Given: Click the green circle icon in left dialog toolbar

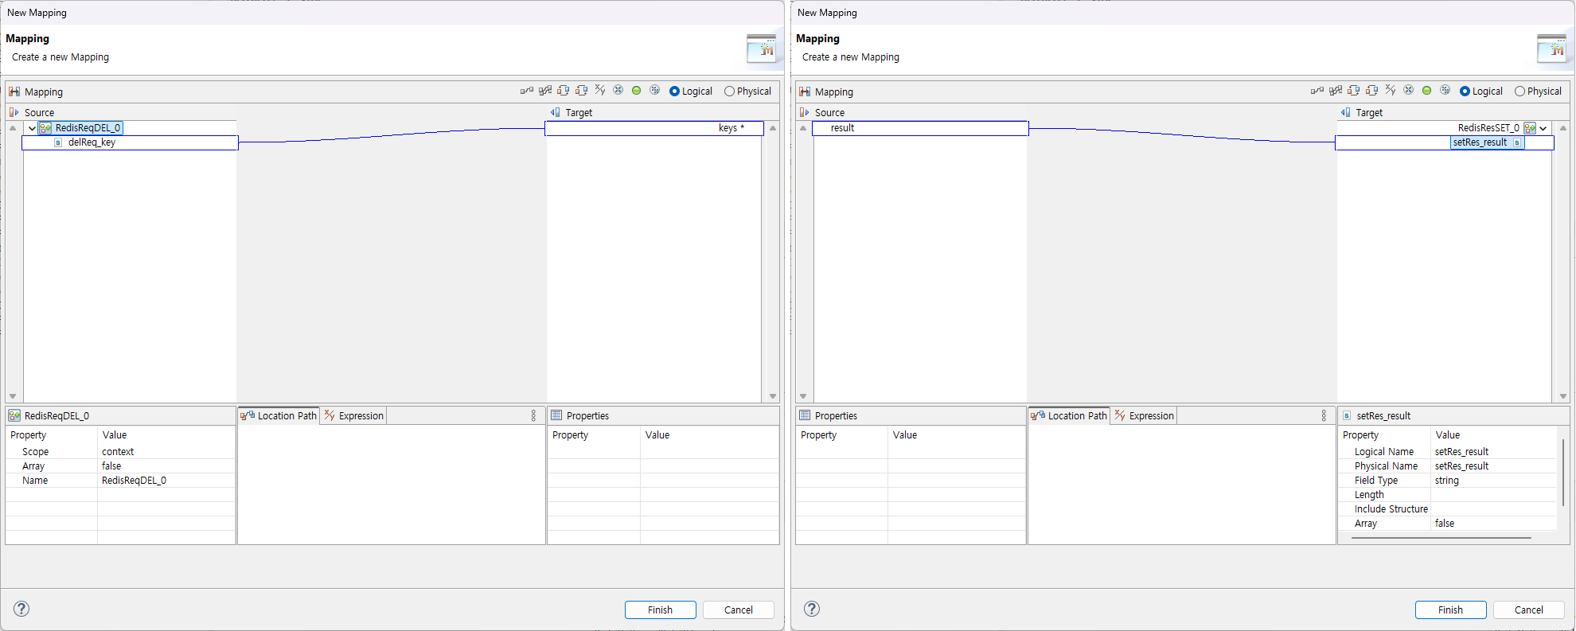Looking at the screenshot, I should [x=637, y=91].
